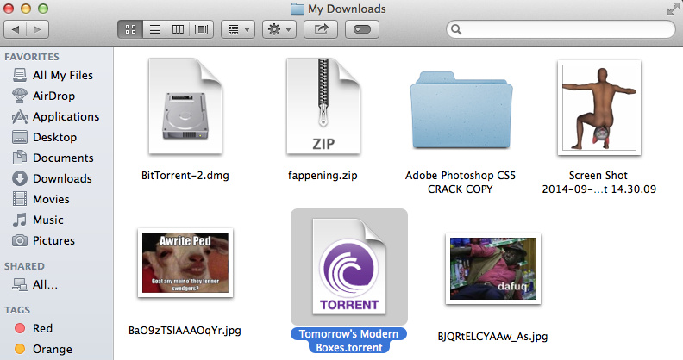Click the Orange tag color dot
Viewport: 683px width, 360px height.
[x=20, y=349]
